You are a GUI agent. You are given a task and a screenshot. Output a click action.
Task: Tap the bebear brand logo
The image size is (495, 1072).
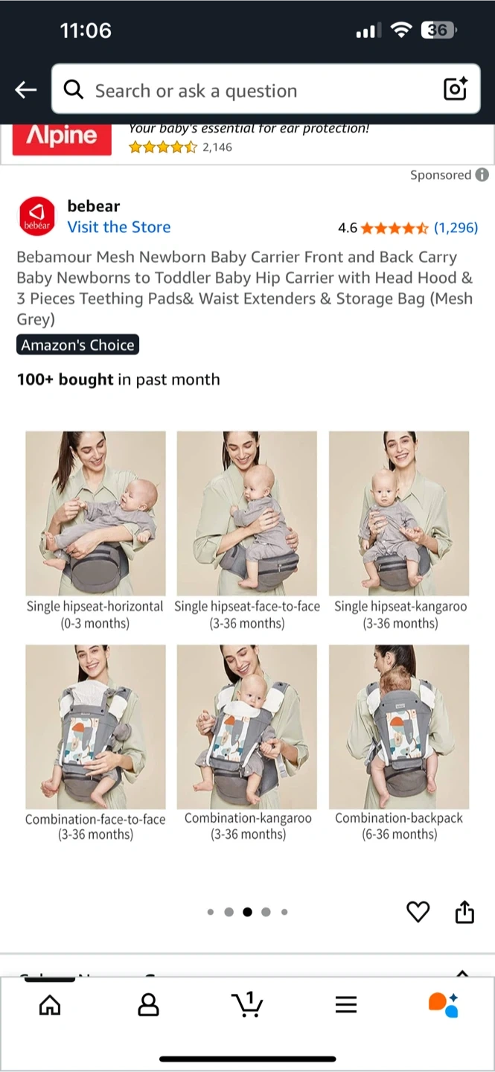tap(37, 217)
